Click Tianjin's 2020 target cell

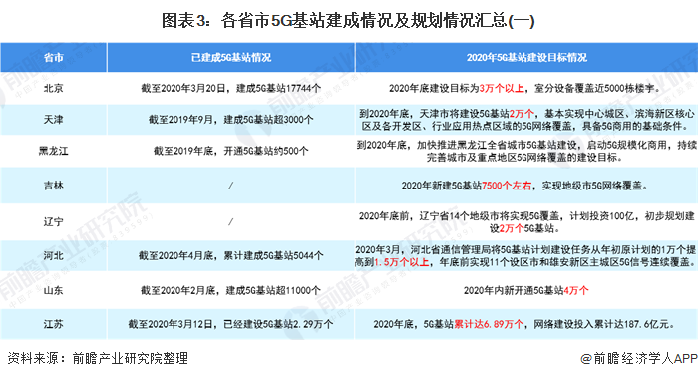click(x=526, y=120)
